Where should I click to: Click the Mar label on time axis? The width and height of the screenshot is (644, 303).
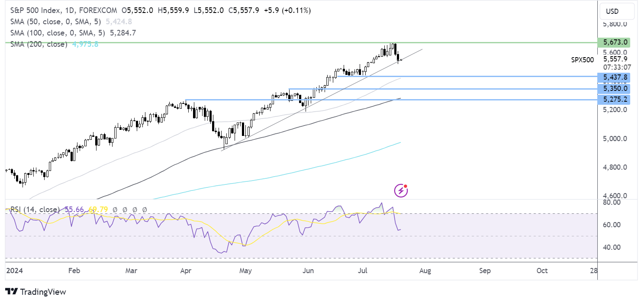[x=131, y=271]
